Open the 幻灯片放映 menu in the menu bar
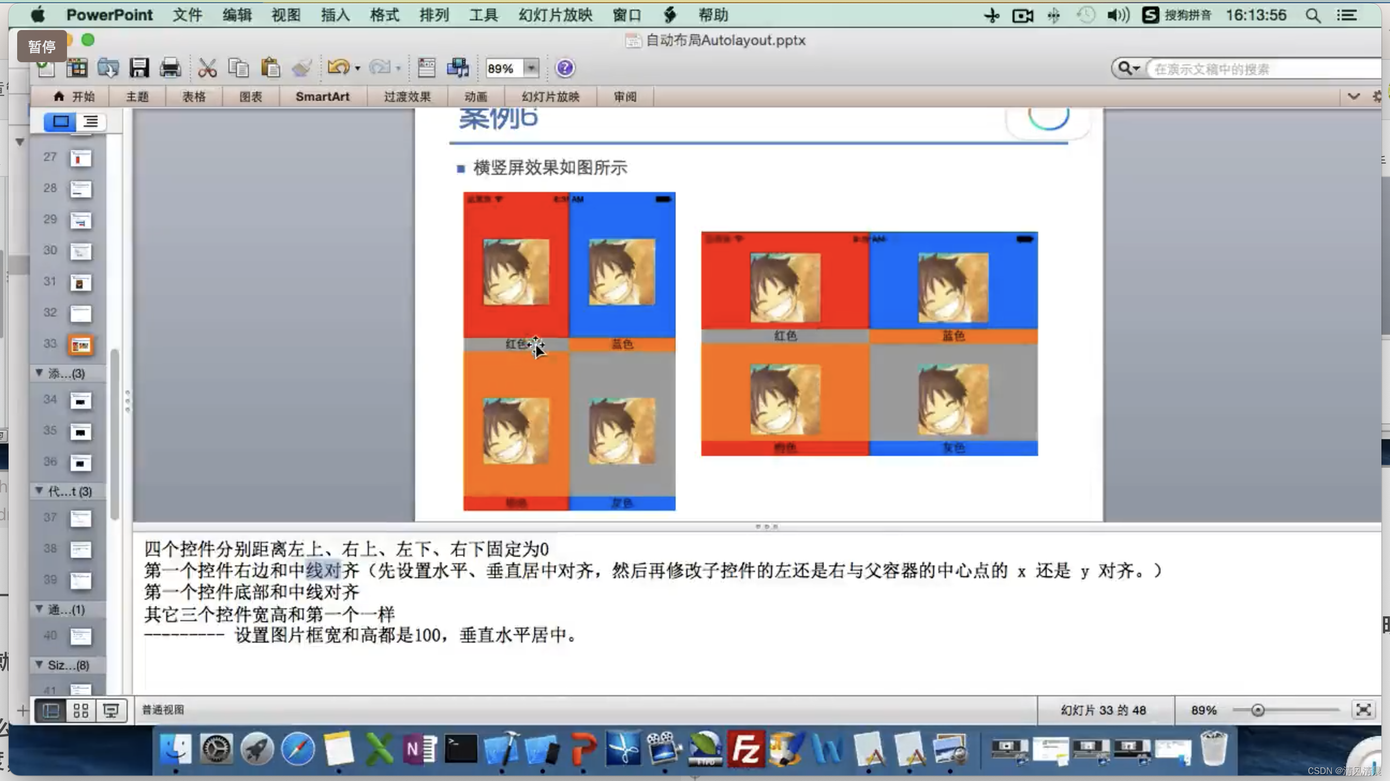 [554, 15]
